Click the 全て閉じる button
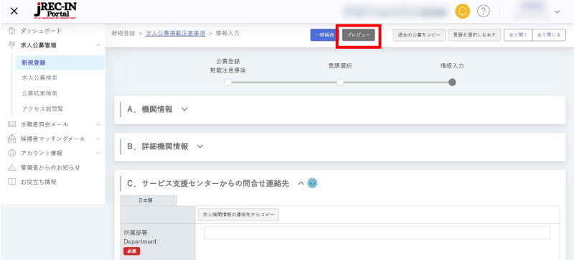The width and height of the screenshot is (574, 260). [549, 34]
